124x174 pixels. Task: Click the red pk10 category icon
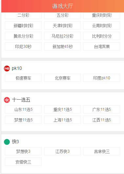(x=7, y=68)
